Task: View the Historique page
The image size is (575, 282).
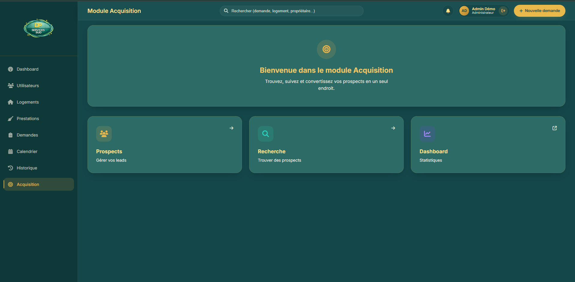Action: coord(39,168)
